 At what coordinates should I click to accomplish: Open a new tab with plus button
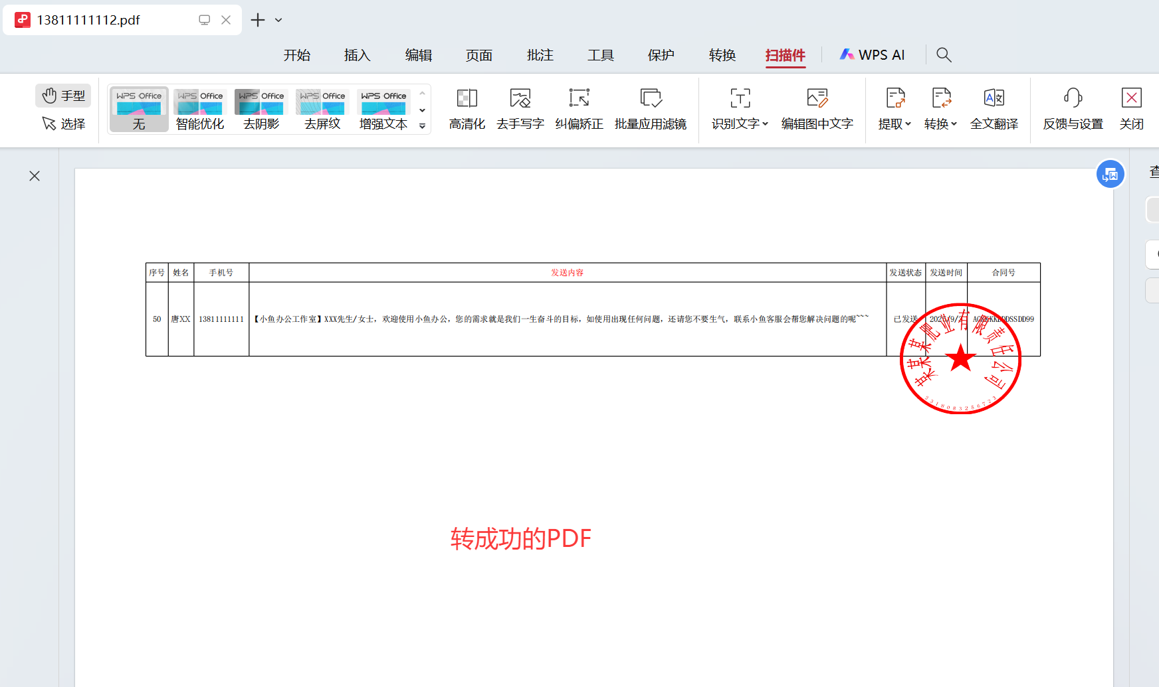pyautogui.click(x=258, y=20)
